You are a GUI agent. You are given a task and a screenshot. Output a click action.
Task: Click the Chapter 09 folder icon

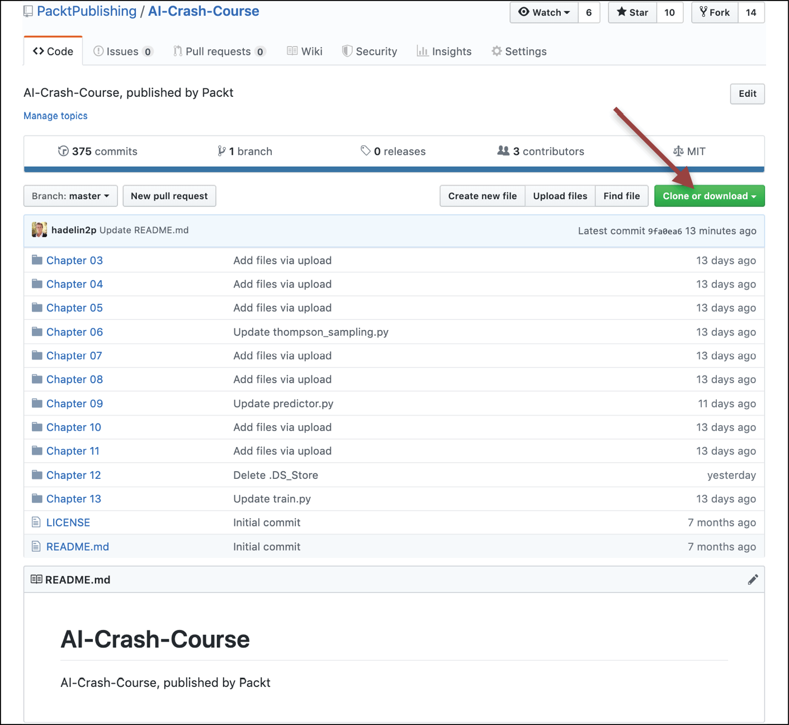(x=37, y=403)
